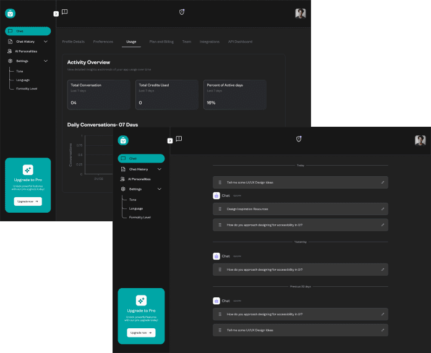Open the profile avatar in the chat window

(x=420, y=140)
